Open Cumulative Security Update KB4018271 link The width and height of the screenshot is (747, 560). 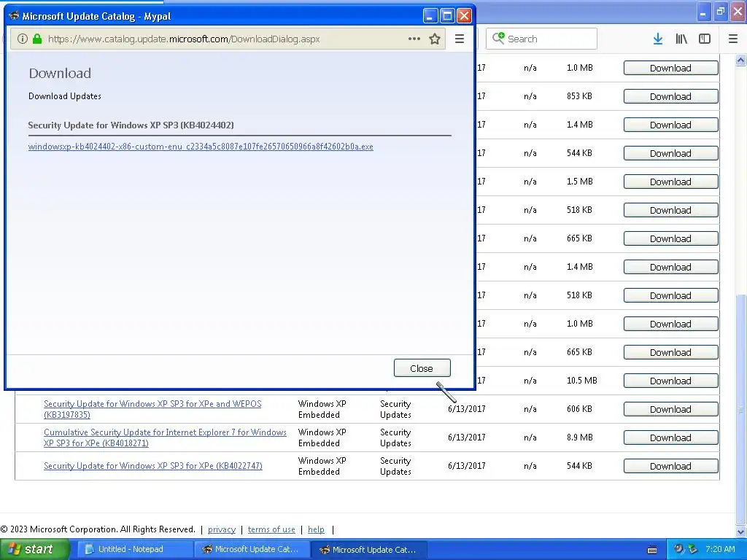(165, 437)
